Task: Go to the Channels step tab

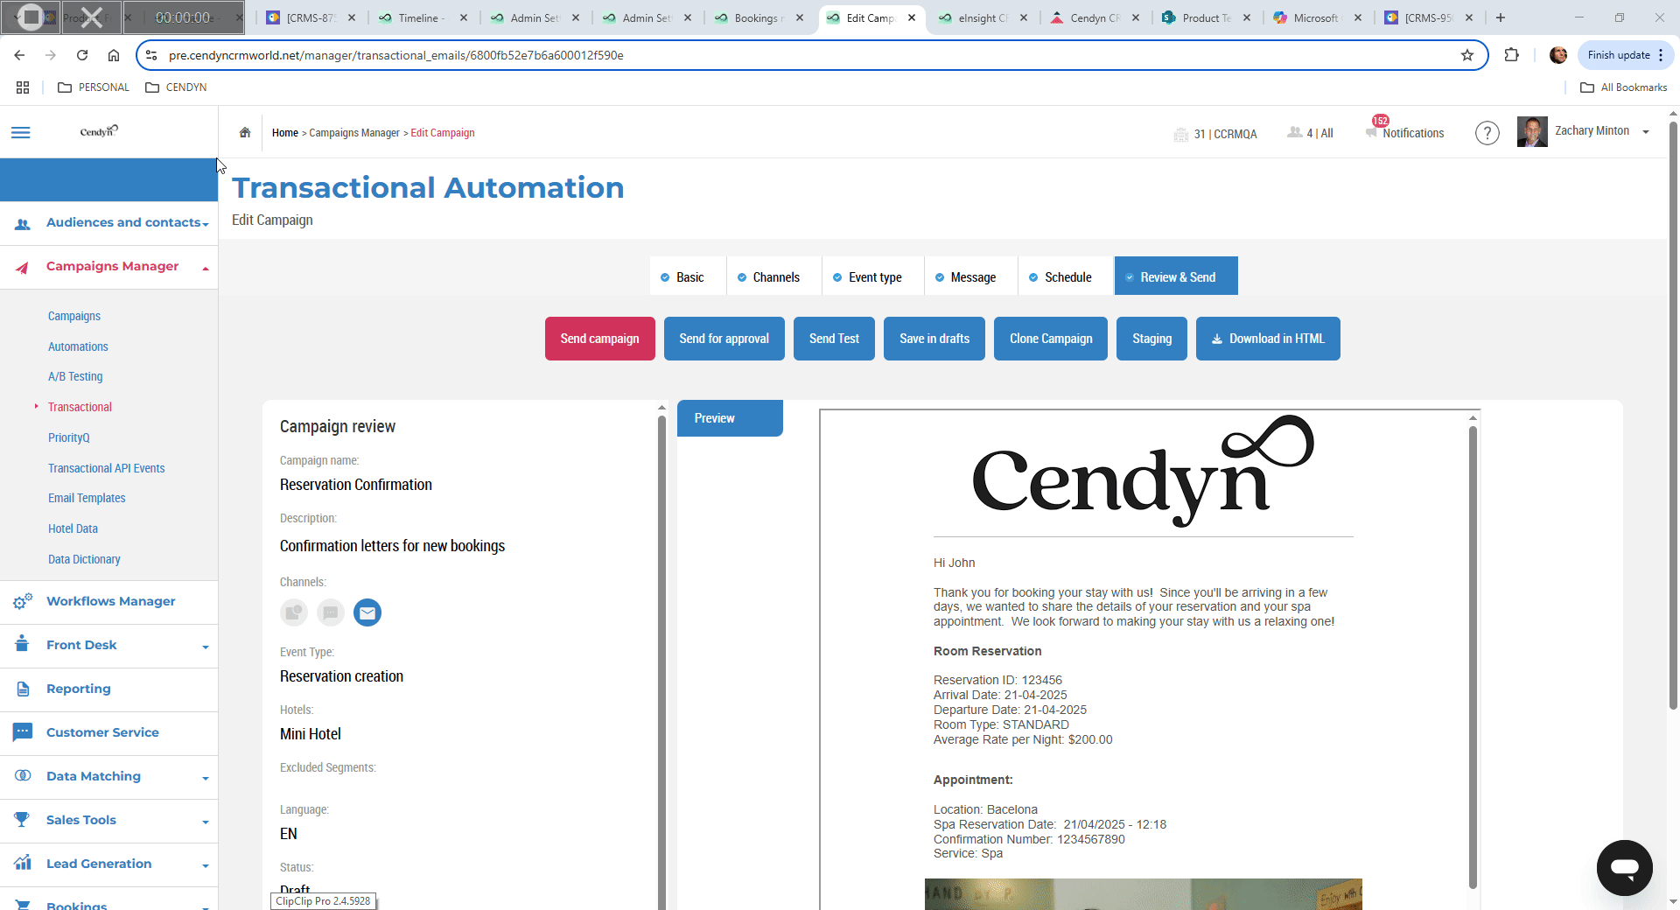Action: [773, 276]
